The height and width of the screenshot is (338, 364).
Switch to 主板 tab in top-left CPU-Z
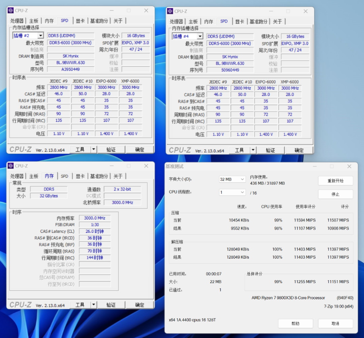pyautogui.click(x=34, y=21)
